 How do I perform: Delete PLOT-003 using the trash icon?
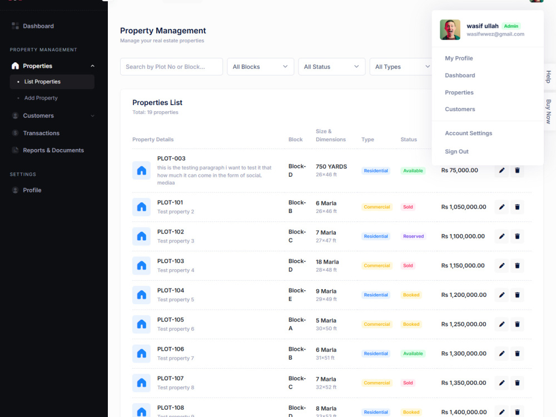(517, 171)
